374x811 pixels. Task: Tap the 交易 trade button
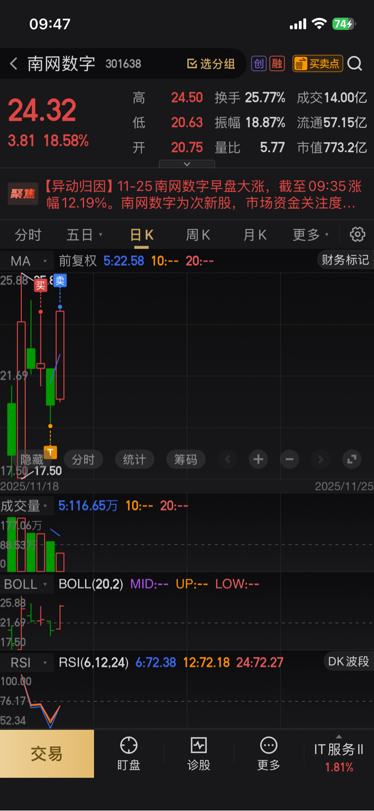point(47,753)
